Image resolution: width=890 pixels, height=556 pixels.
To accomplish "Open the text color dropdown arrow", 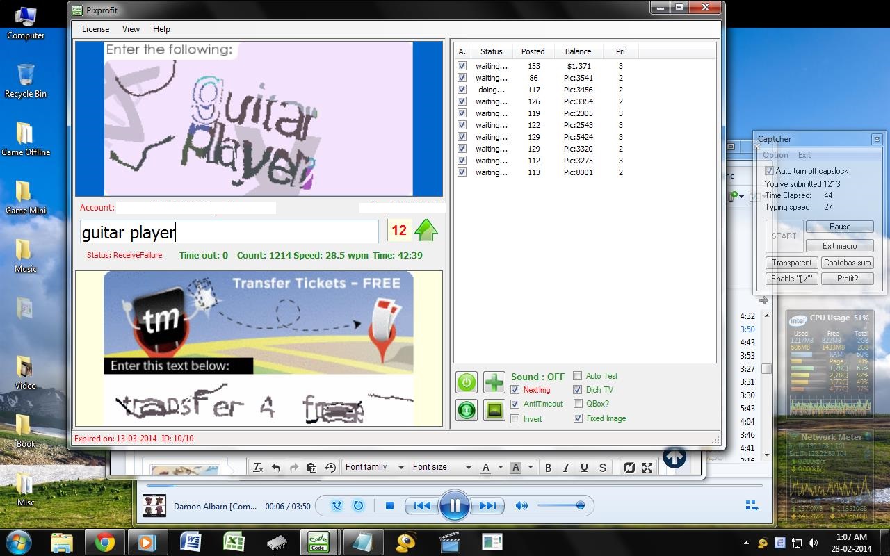I will point(500,468).
